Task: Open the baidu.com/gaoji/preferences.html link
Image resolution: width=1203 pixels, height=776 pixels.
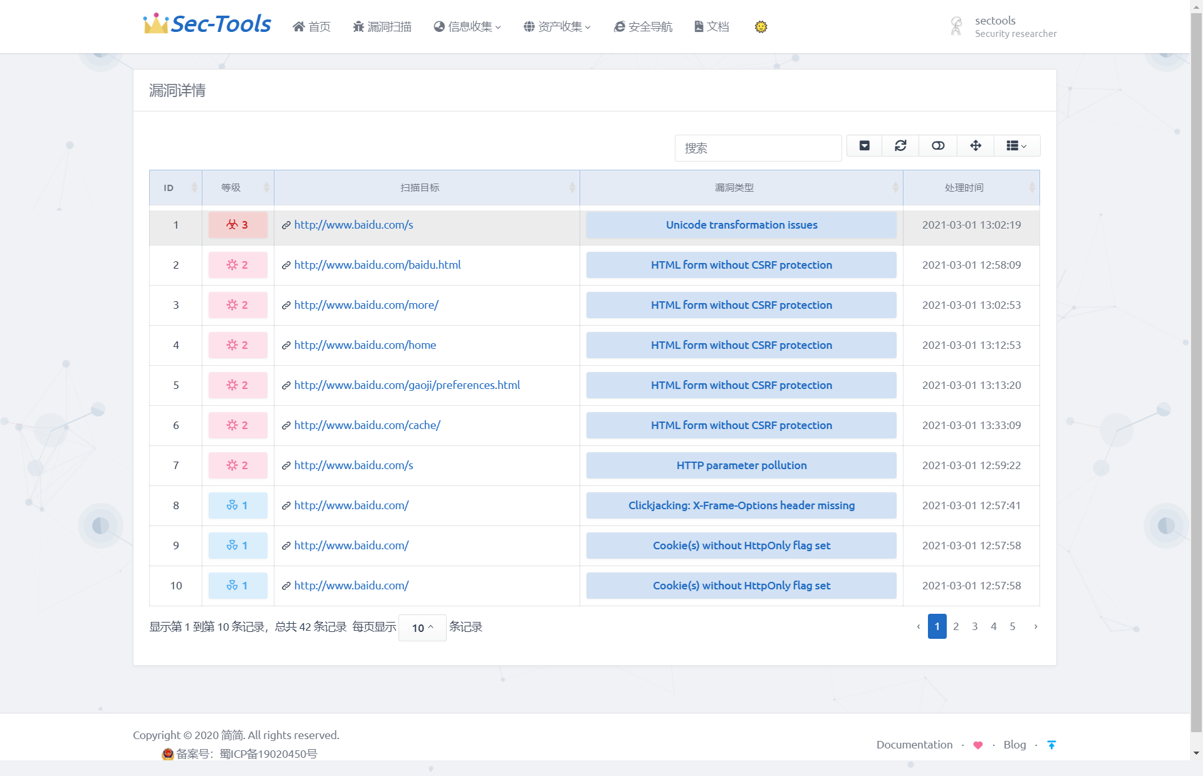Action: 407,385
